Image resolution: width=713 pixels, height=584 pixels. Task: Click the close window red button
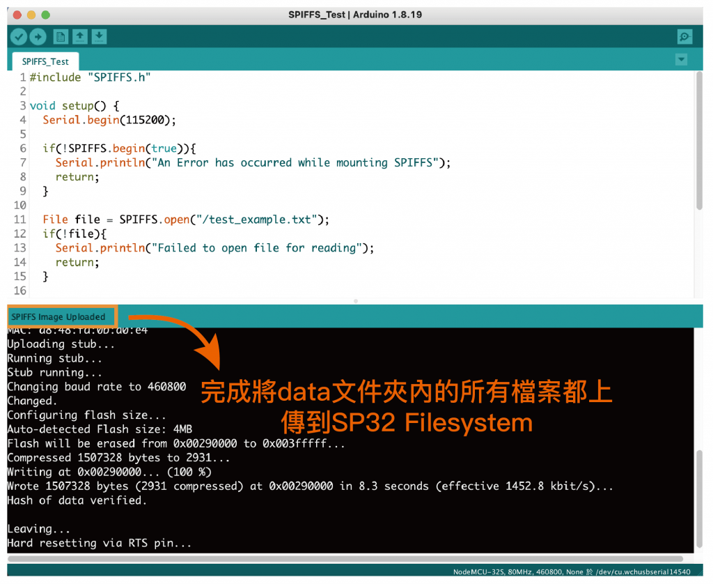(x=17, y=15)
